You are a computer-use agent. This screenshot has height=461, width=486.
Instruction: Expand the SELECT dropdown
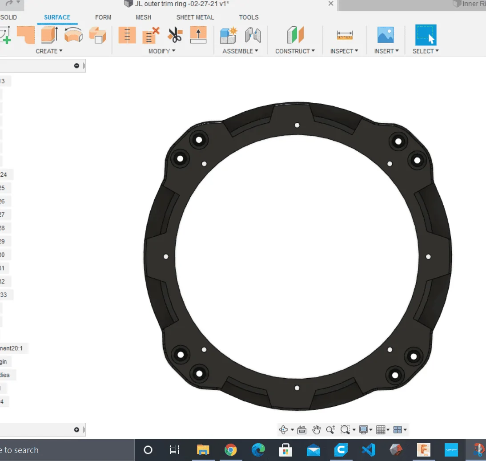click(x=426, y=51)
